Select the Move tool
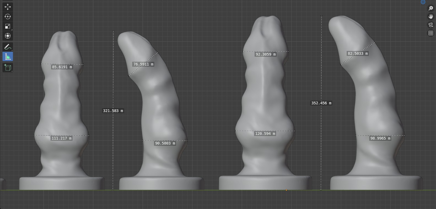Viewport: 436px width, 209px height. (8, 7)
